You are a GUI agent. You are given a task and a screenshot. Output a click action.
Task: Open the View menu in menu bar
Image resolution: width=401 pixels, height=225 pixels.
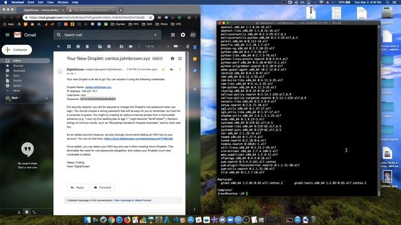pyautogui.click(x=50, y=2)
